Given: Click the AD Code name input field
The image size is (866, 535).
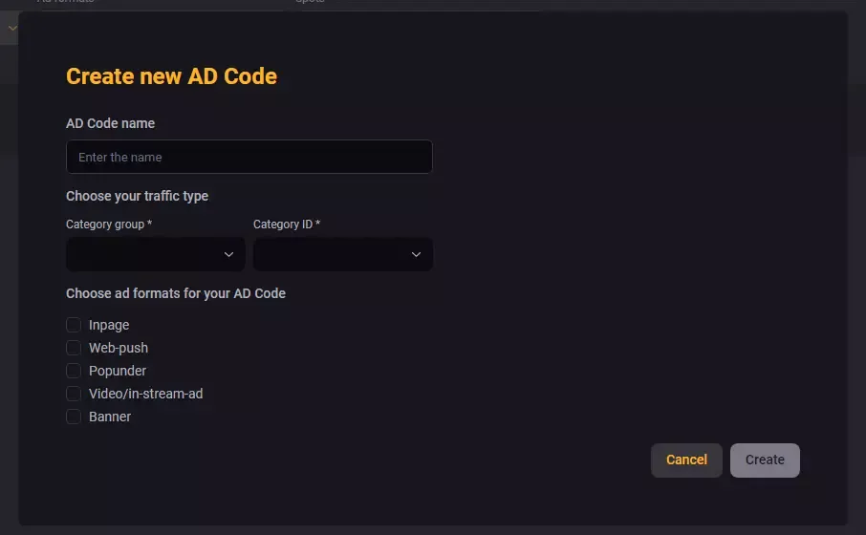Looking at the screenshot, I should tap(249, 157).
